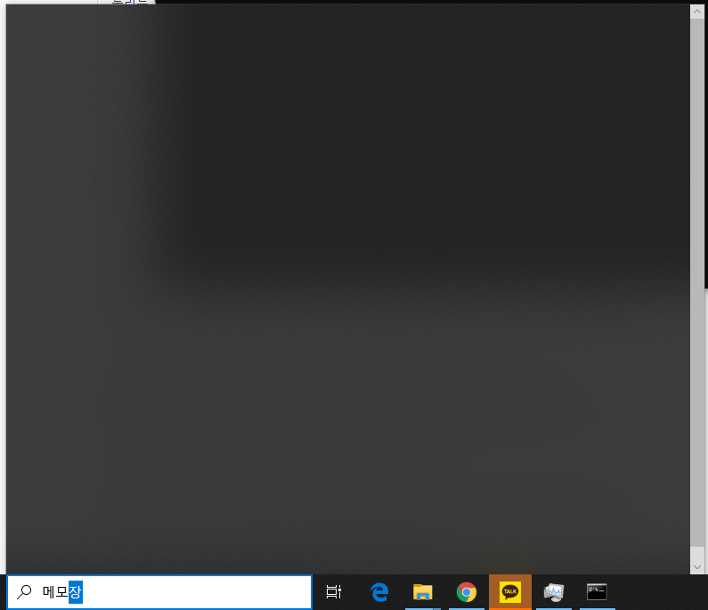
Task: Open File Explorer from the taskbar
Action: coord(423,592)
